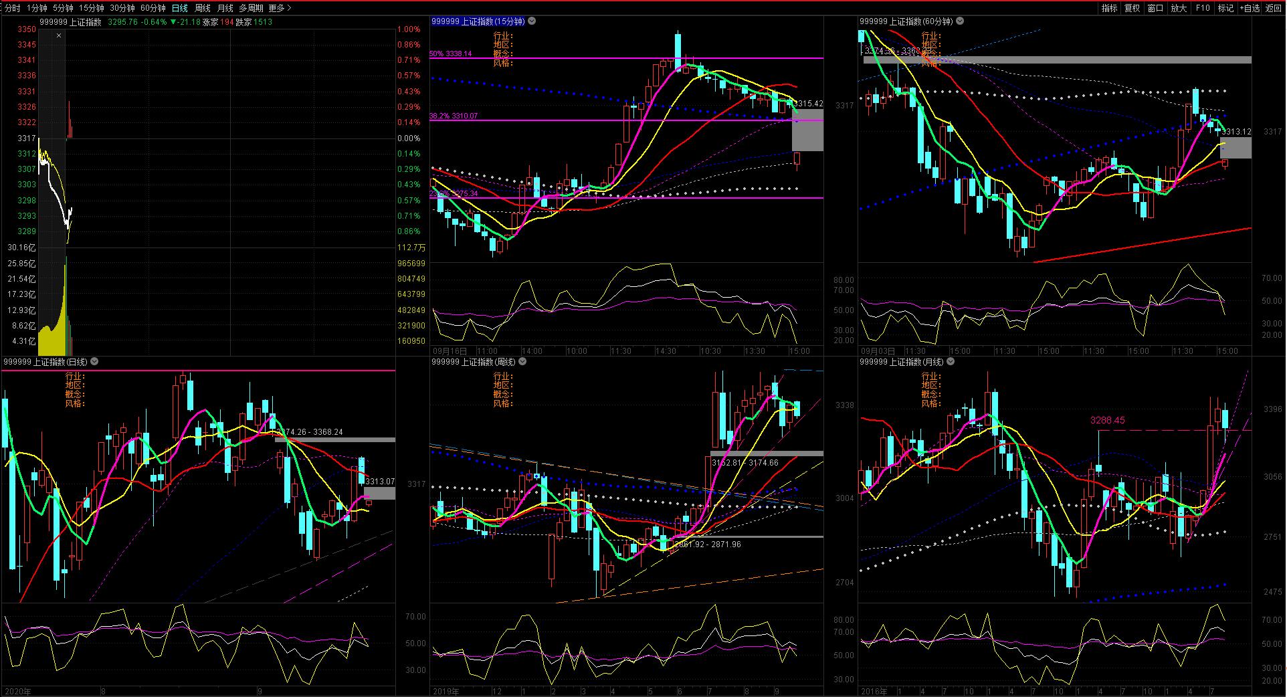Click the 2019年 label on weekly chart axis
Screen dimensions: 1287x697
coord(446,692)
